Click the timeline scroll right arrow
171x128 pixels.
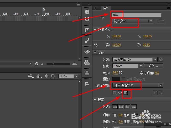click(x=30, y=64)
